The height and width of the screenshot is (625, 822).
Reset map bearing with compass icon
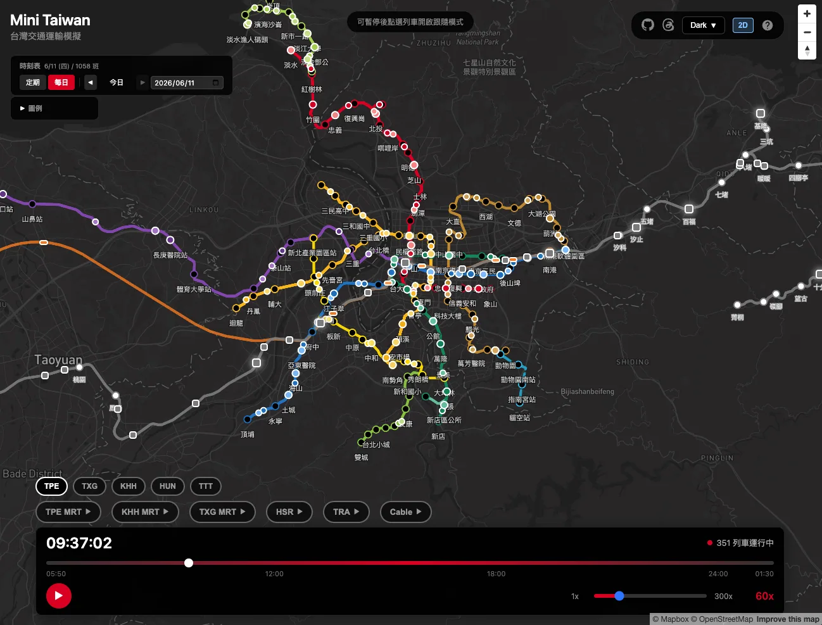807,51
